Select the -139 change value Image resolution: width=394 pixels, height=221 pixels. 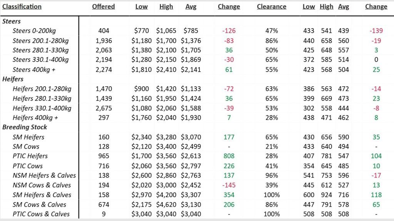pos(376,31)
